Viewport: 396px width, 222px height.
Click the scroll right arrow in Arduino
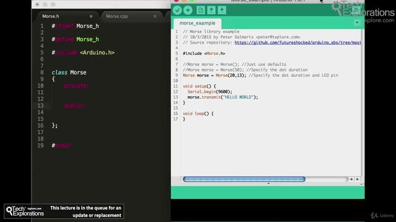coord(358,179)
